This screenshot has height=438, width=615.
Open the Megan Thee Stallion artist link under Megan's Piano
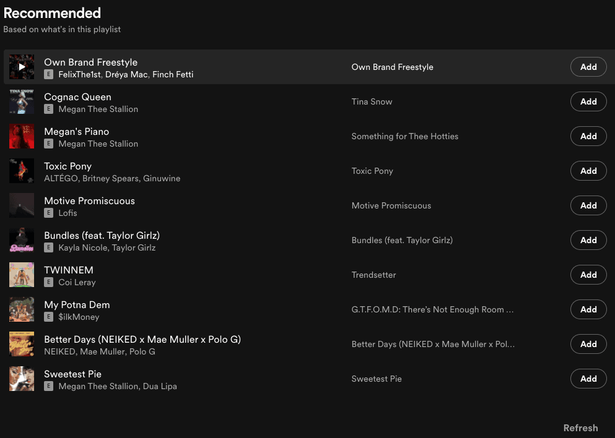98,144
